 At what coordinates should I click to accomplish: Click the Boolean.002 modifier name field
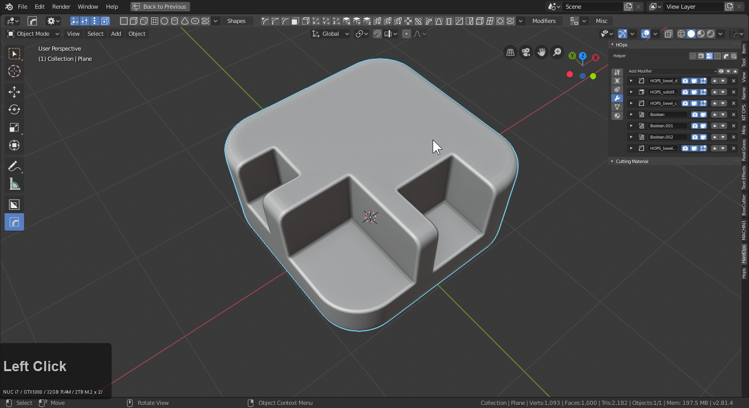[667, 137]
